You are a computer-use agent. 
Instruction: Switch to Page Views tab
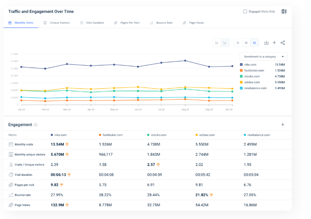(x=193, y=23)
